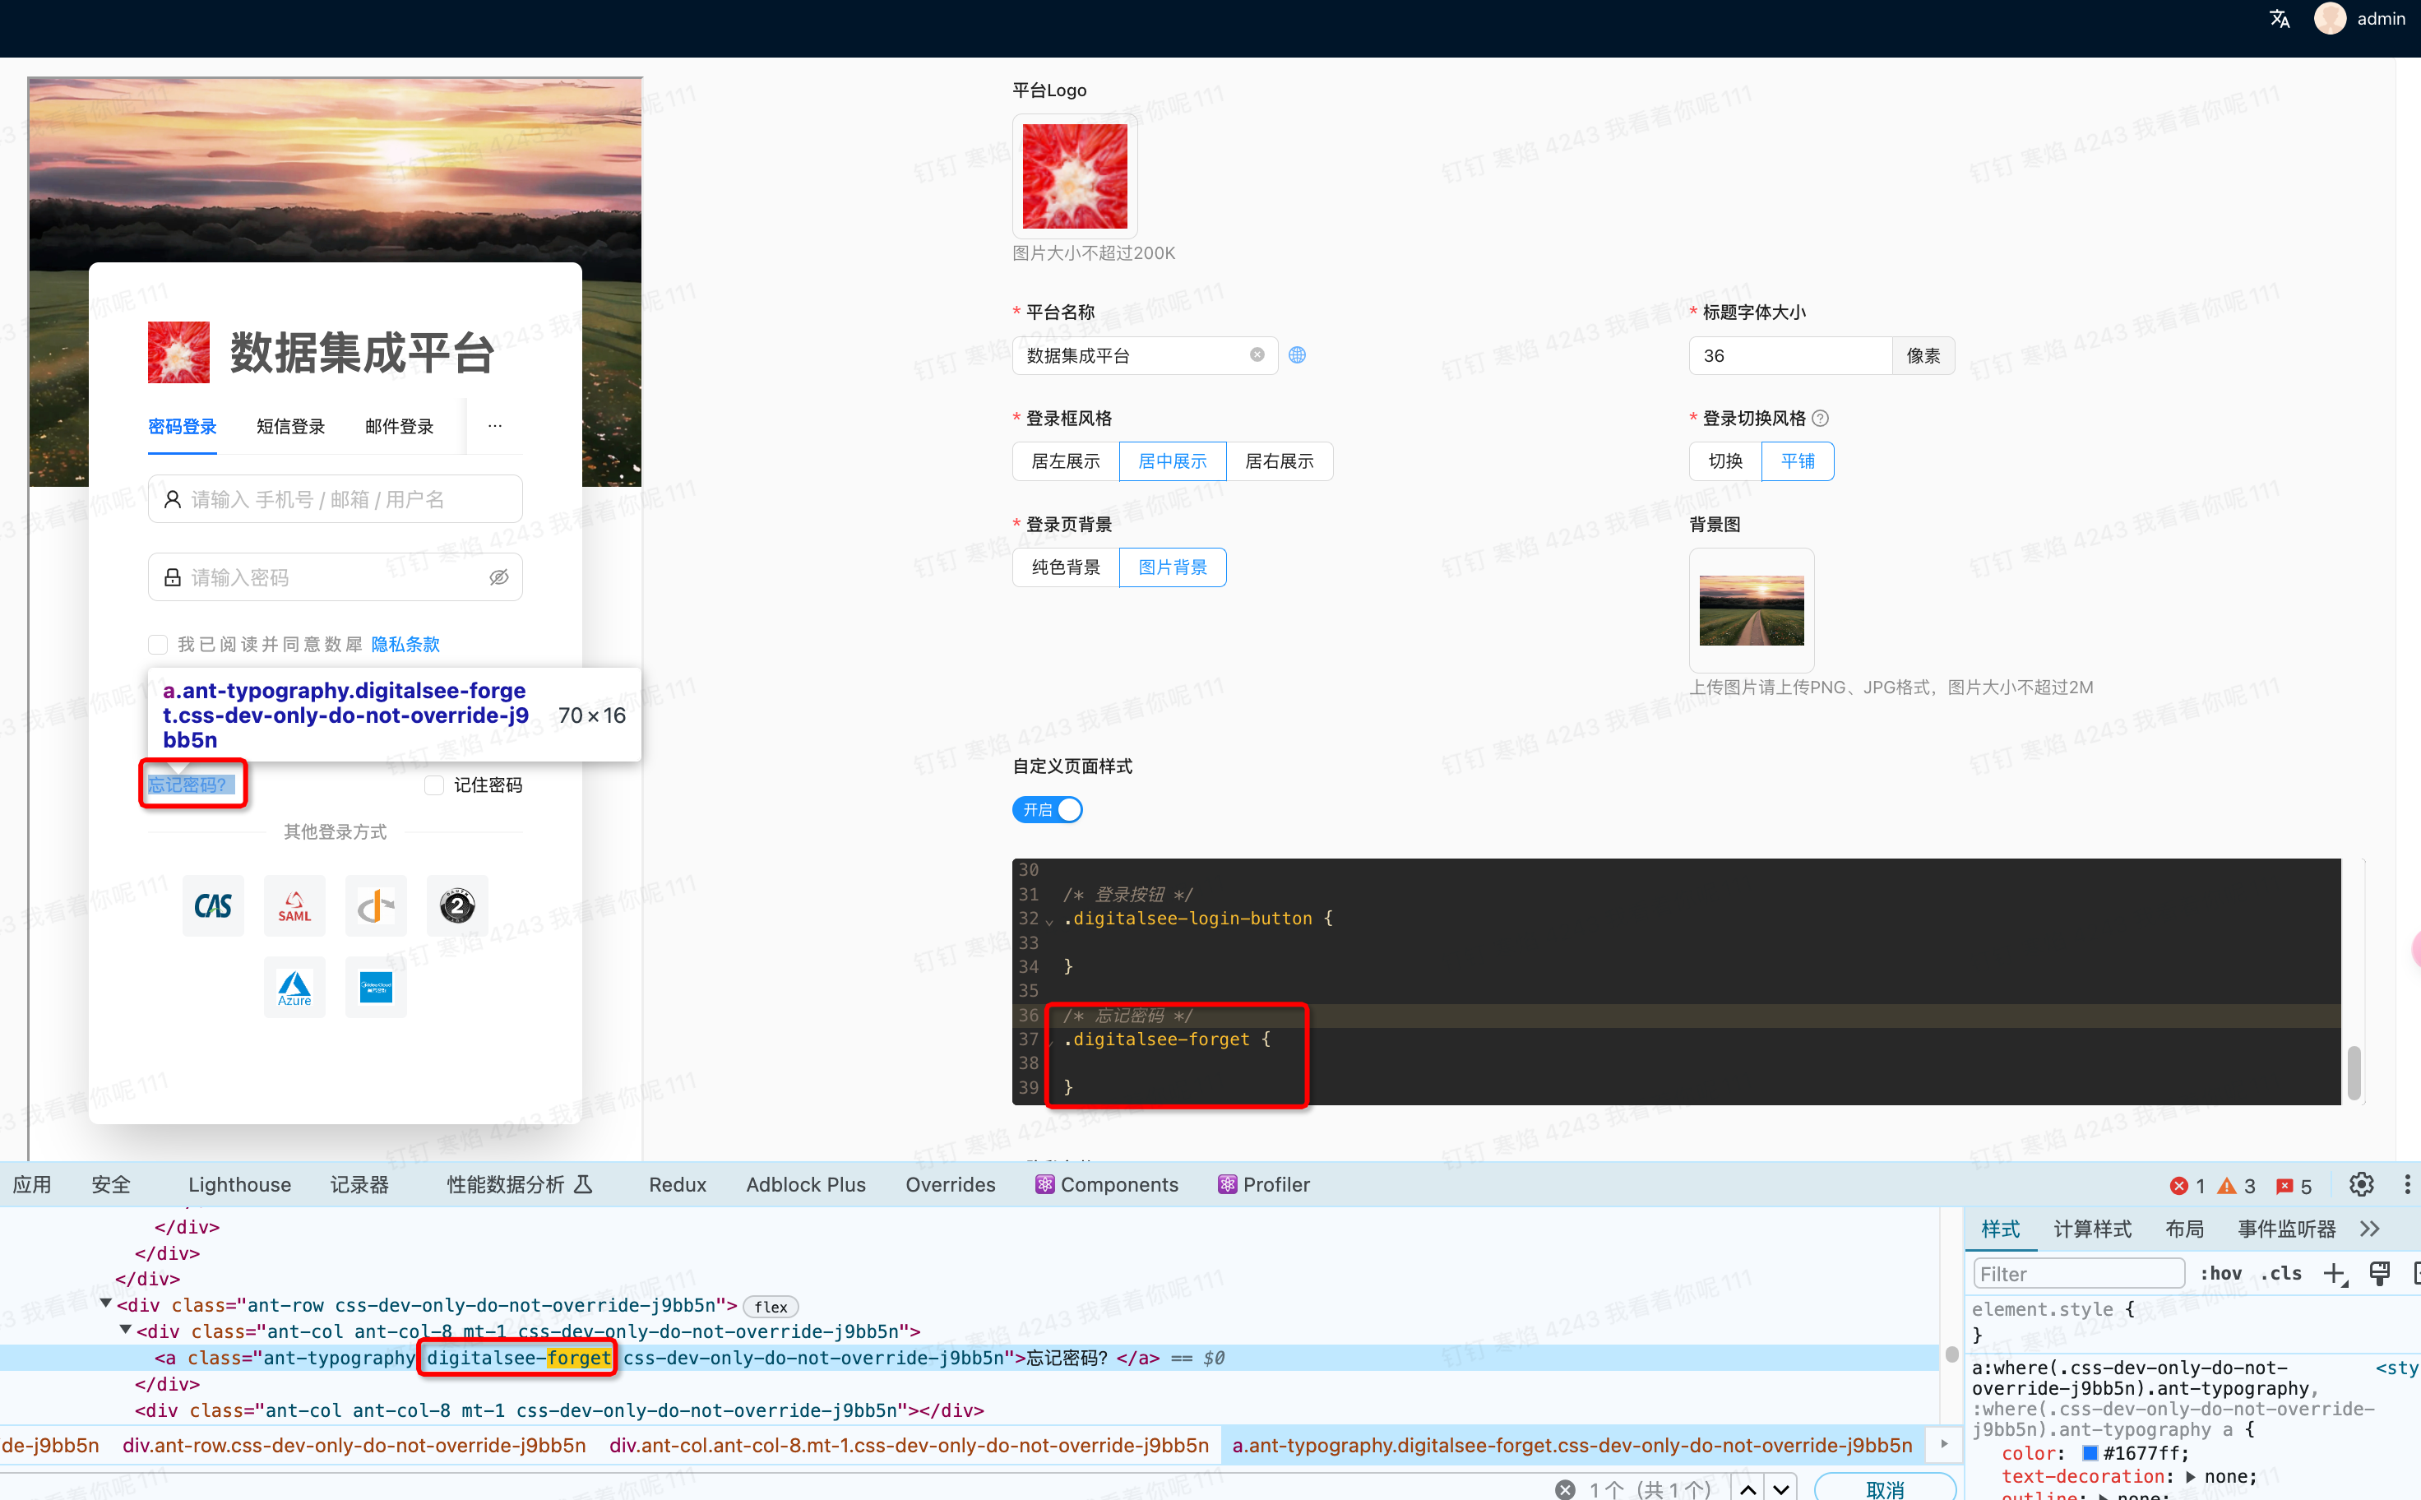Viewport: 2421px width, 1500px height.
Task: Select 图片背景 option
Action: tap(1173, 567)
